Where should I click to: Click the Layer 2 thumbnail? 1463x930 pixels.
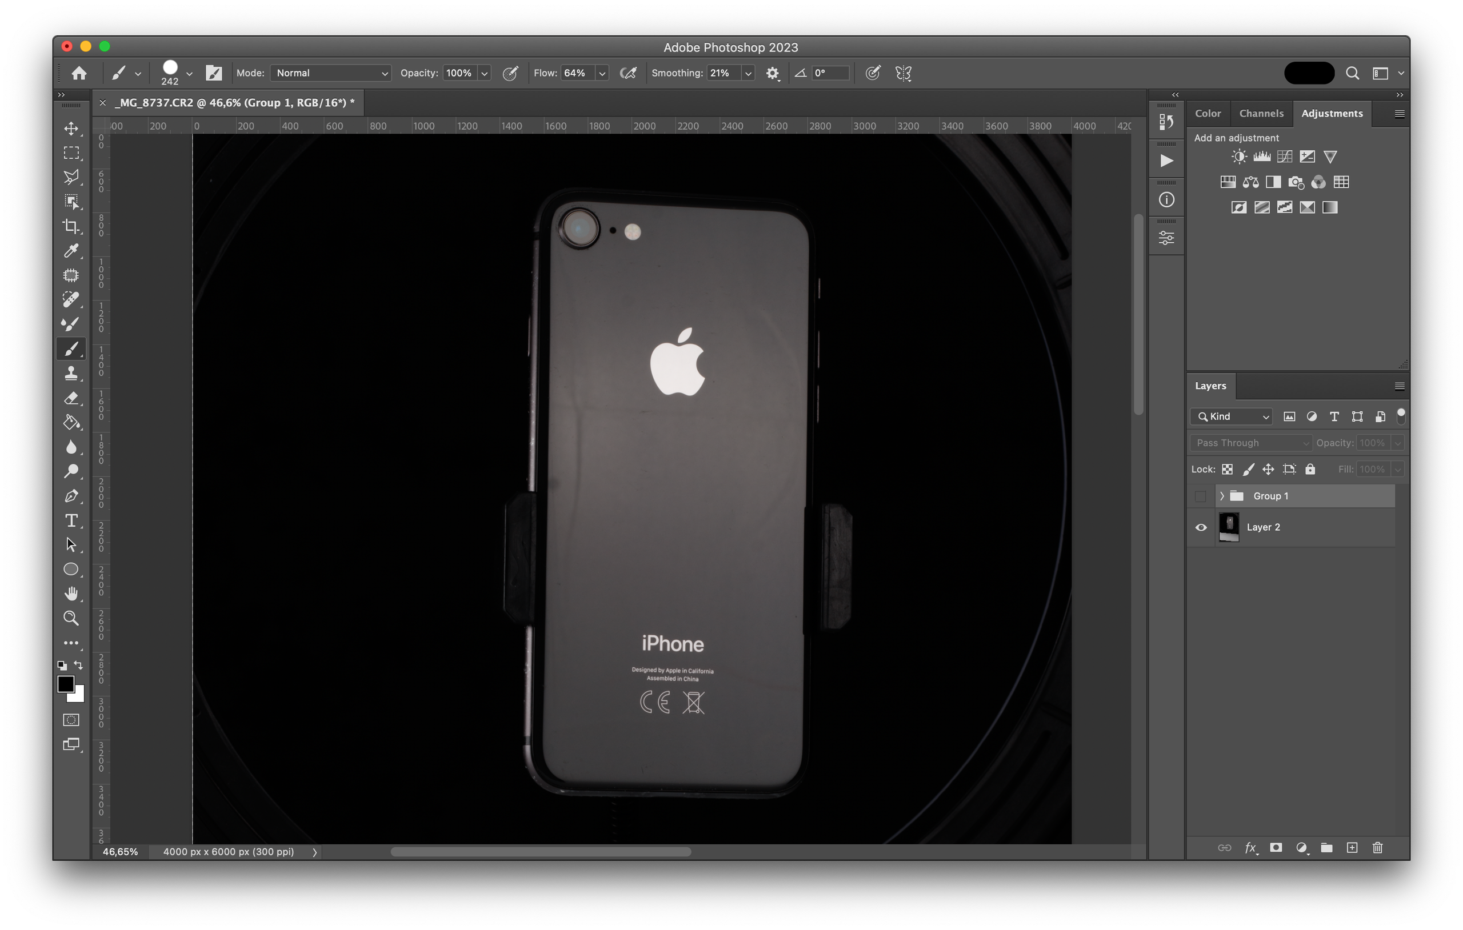(1229, 527)
